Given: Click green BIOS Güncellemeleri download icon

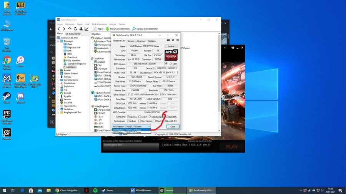Looking at the screenshot, I should click(107, 29).
